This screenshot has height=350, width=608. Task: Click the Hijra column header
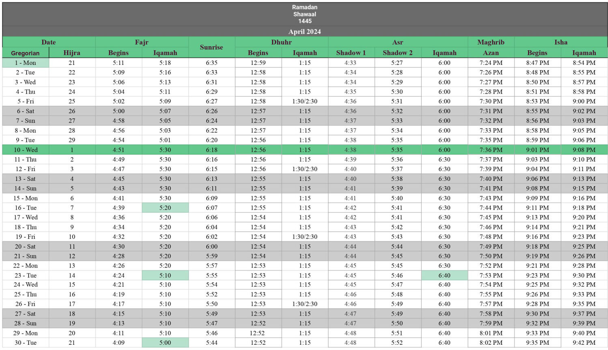click(72, 53)
